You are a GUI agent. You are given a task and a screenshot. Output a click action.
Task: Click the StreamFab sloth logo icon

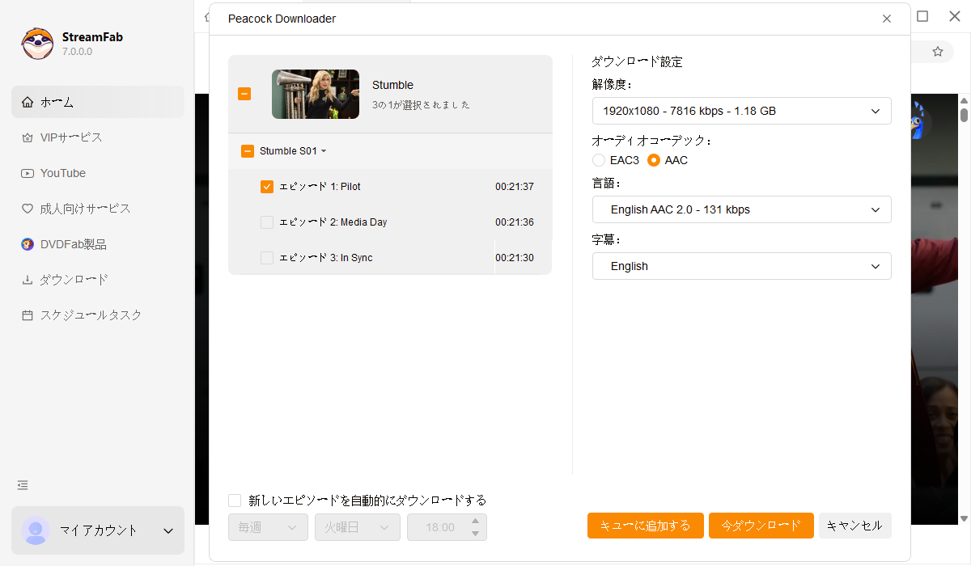(x=37, y=44)
